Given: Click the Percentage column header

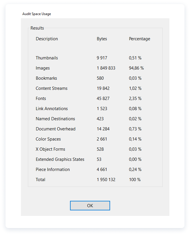Looking at the screenshot, I should pos(139,39).
